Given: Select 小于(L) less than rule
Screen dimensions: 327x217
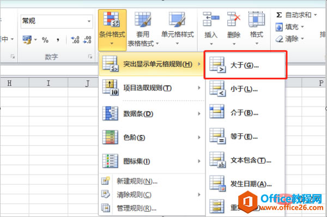Looking at the screenshot, I should (245, 89).
